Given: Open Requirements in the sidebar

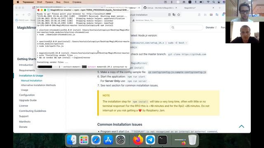Looking at the screenshot, I should (x=27, y=70).
